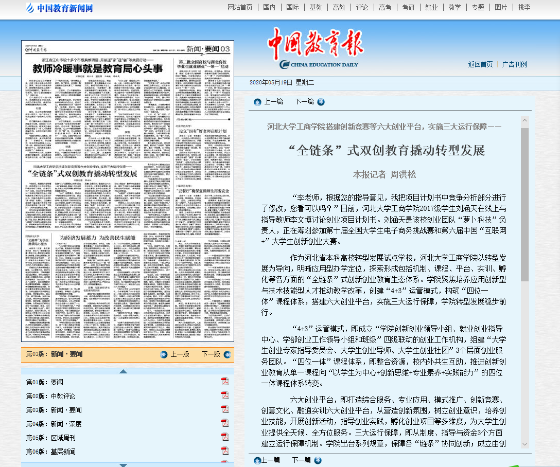Image resolution: width=560 pixels, height=467 pixels.
Task: Click byline 本报记者 周洪松
Action: 384,175
